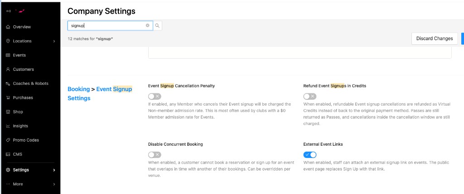Click the Booking breadcrumb link
The image size is (464, 194).
coord(79,89)
